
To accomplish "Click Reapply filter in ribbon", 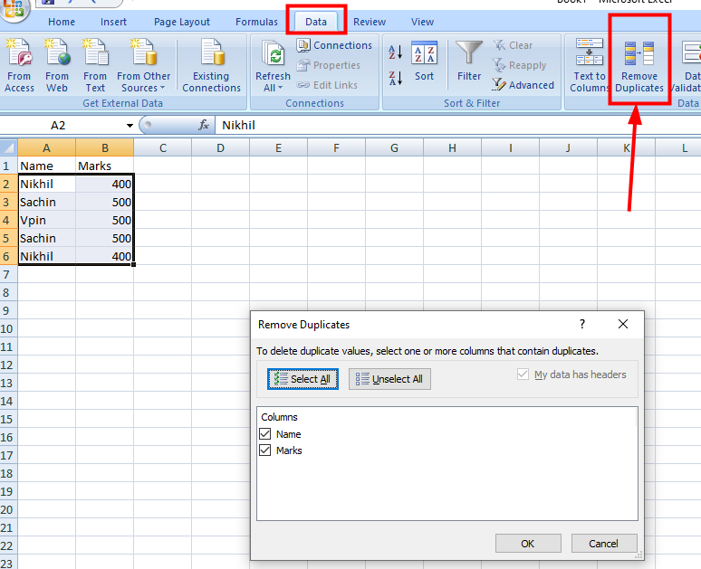I will pyautogui.click(x=520, y=65).
